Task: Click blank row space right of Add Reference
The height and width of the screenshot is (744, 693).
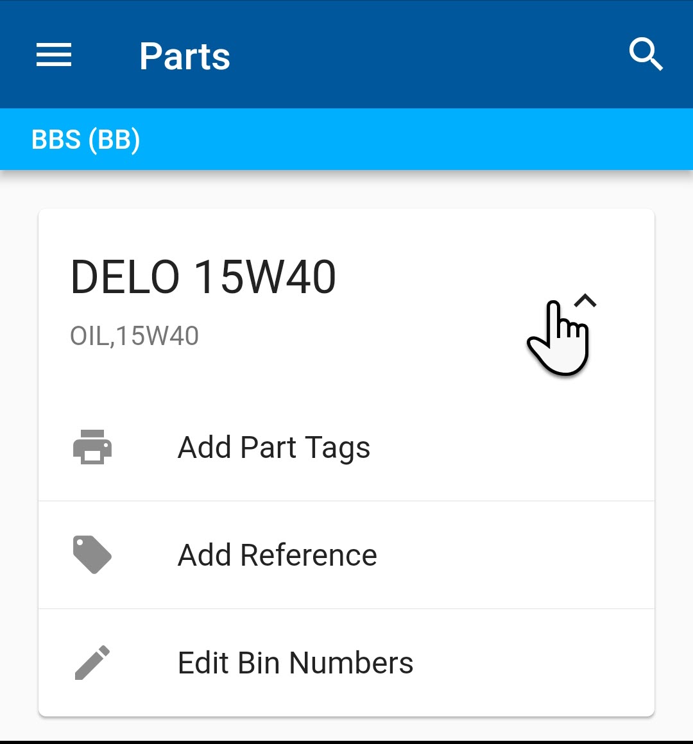Action: (513, 555)
